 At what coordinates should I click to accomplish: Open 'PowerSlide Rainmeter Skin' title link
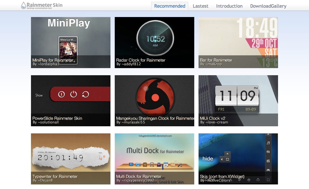(57, 118)
